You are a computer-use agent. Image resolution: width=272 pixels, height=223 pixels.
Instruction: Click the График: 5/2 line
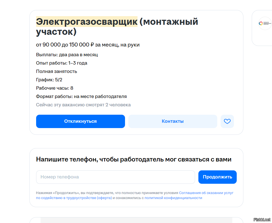pyautogui.click(x=49, y=80)
